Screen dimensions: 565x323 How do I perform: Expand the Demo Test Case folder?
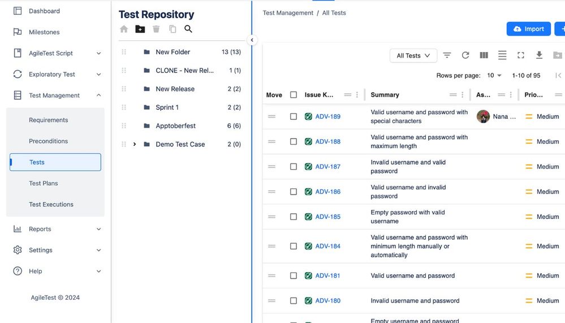click(135, 144)
